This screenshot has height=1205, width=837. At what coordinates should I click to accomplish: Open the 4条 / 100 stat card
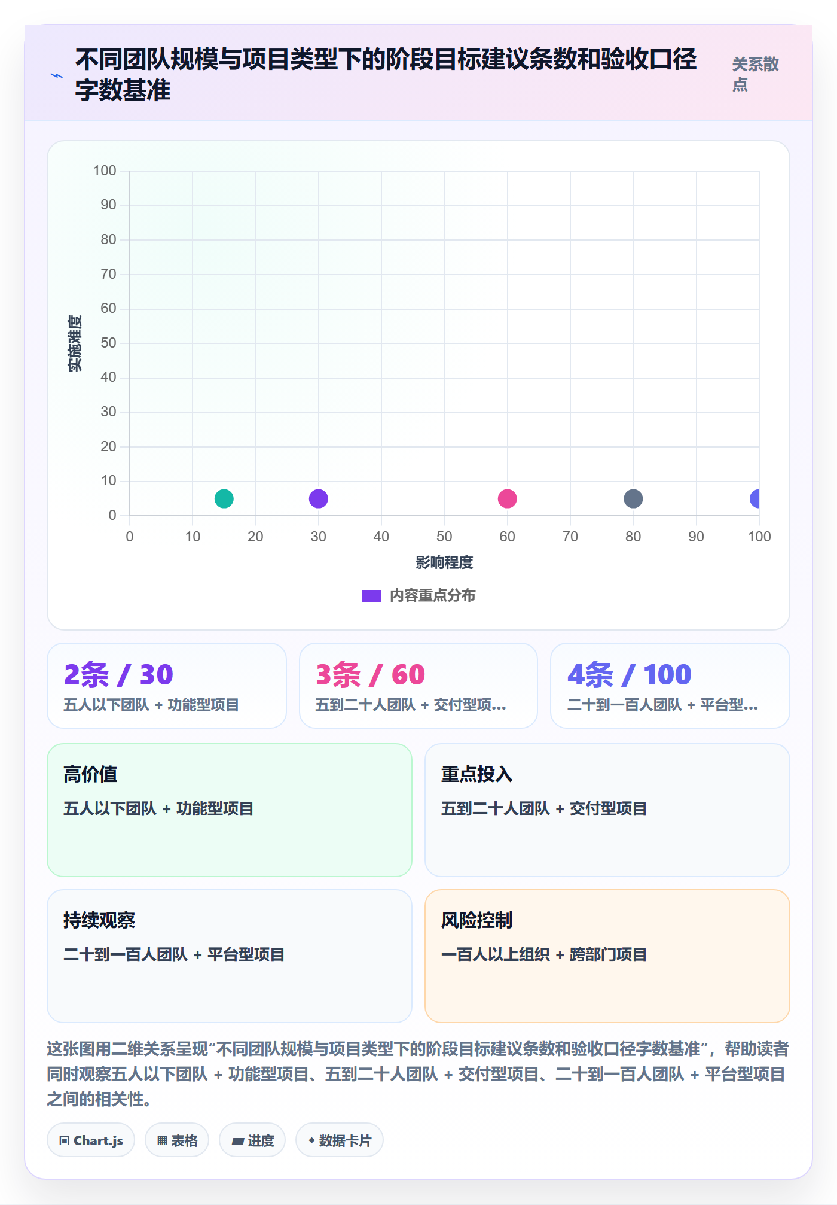point(670,686)
